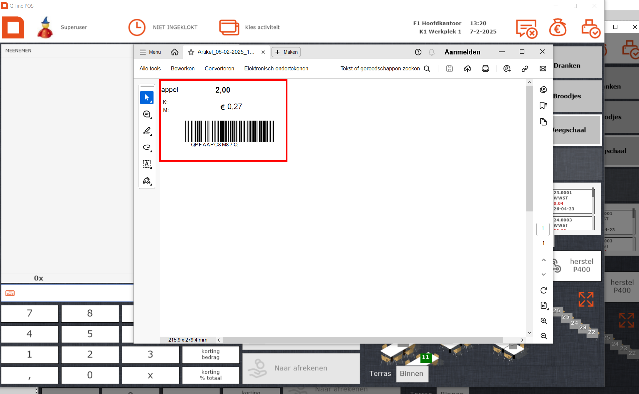639x394 pixels.
Task: Upload the file to cloud storage
Action: [468, 69]
